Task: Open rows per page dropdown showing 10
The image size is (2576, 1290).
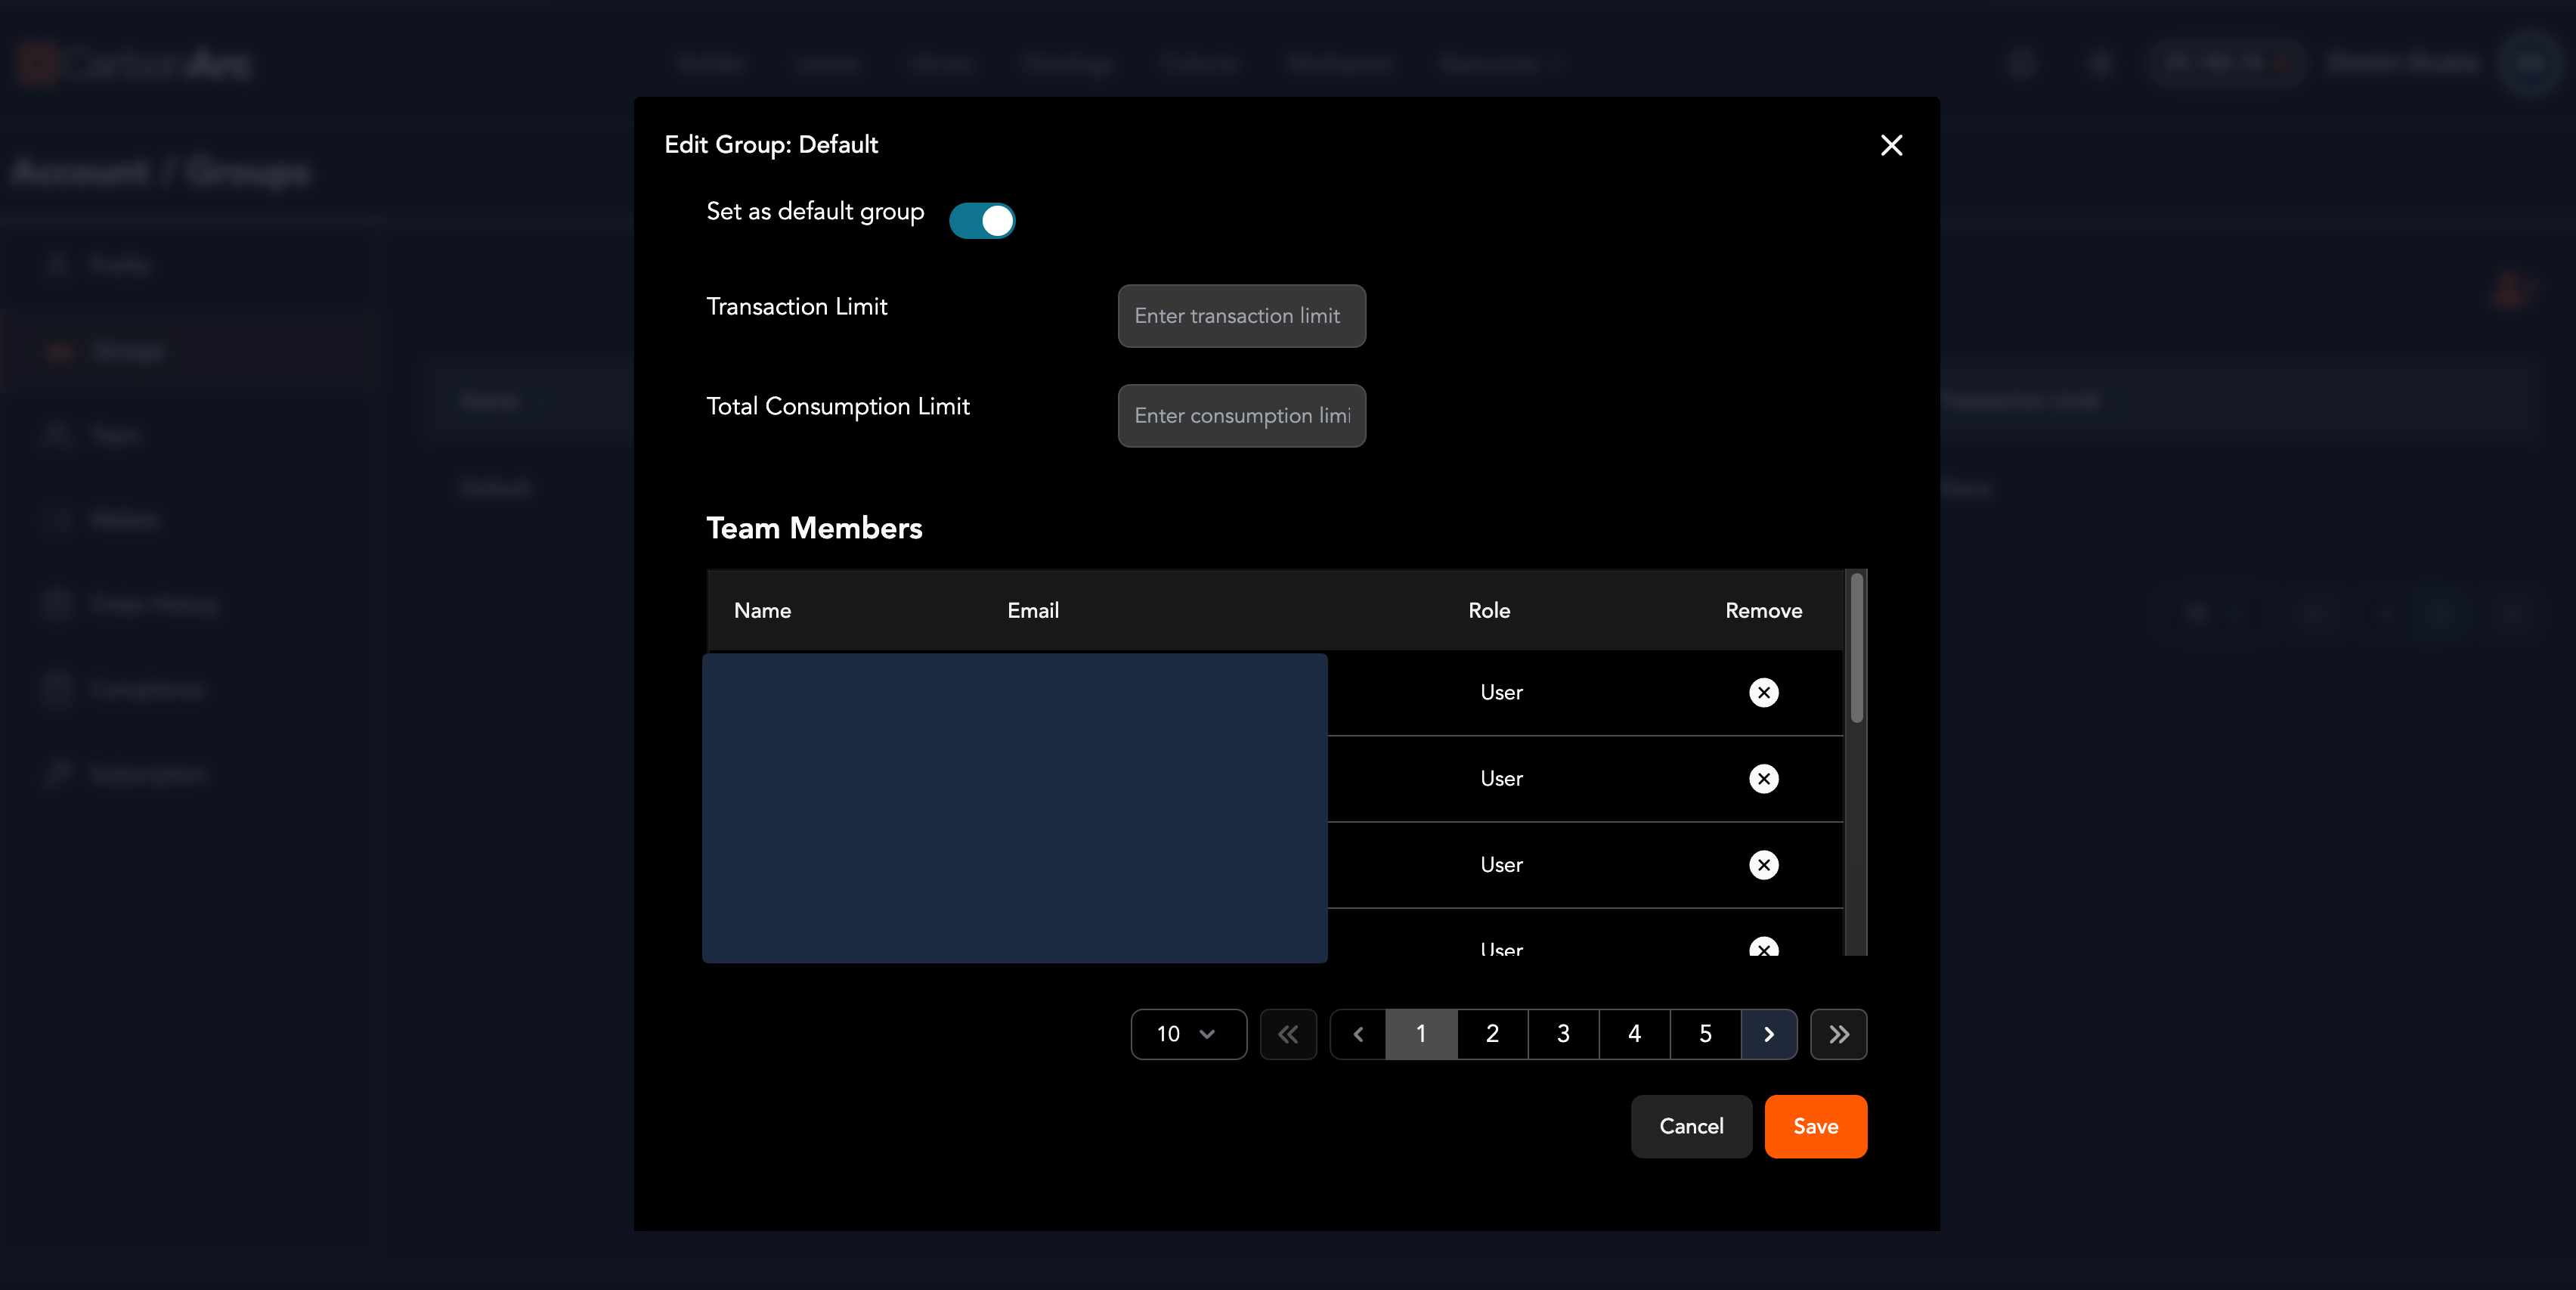Action: 1188,1034
